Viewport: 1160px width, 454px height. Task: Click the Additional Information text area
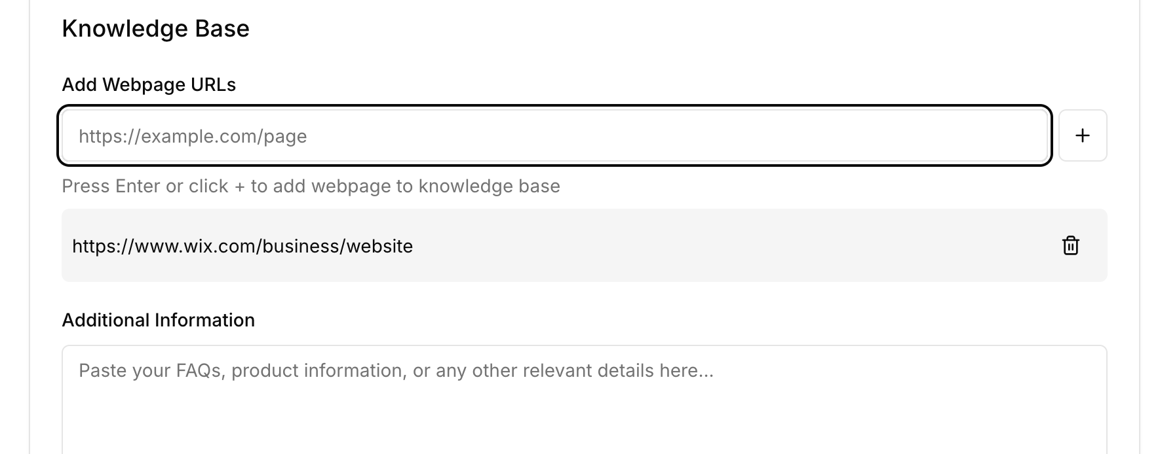[584, 400]
